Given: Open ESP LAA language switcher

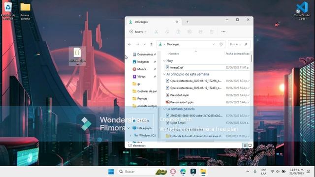Looking at the screenshot, I should coord(264,172).
